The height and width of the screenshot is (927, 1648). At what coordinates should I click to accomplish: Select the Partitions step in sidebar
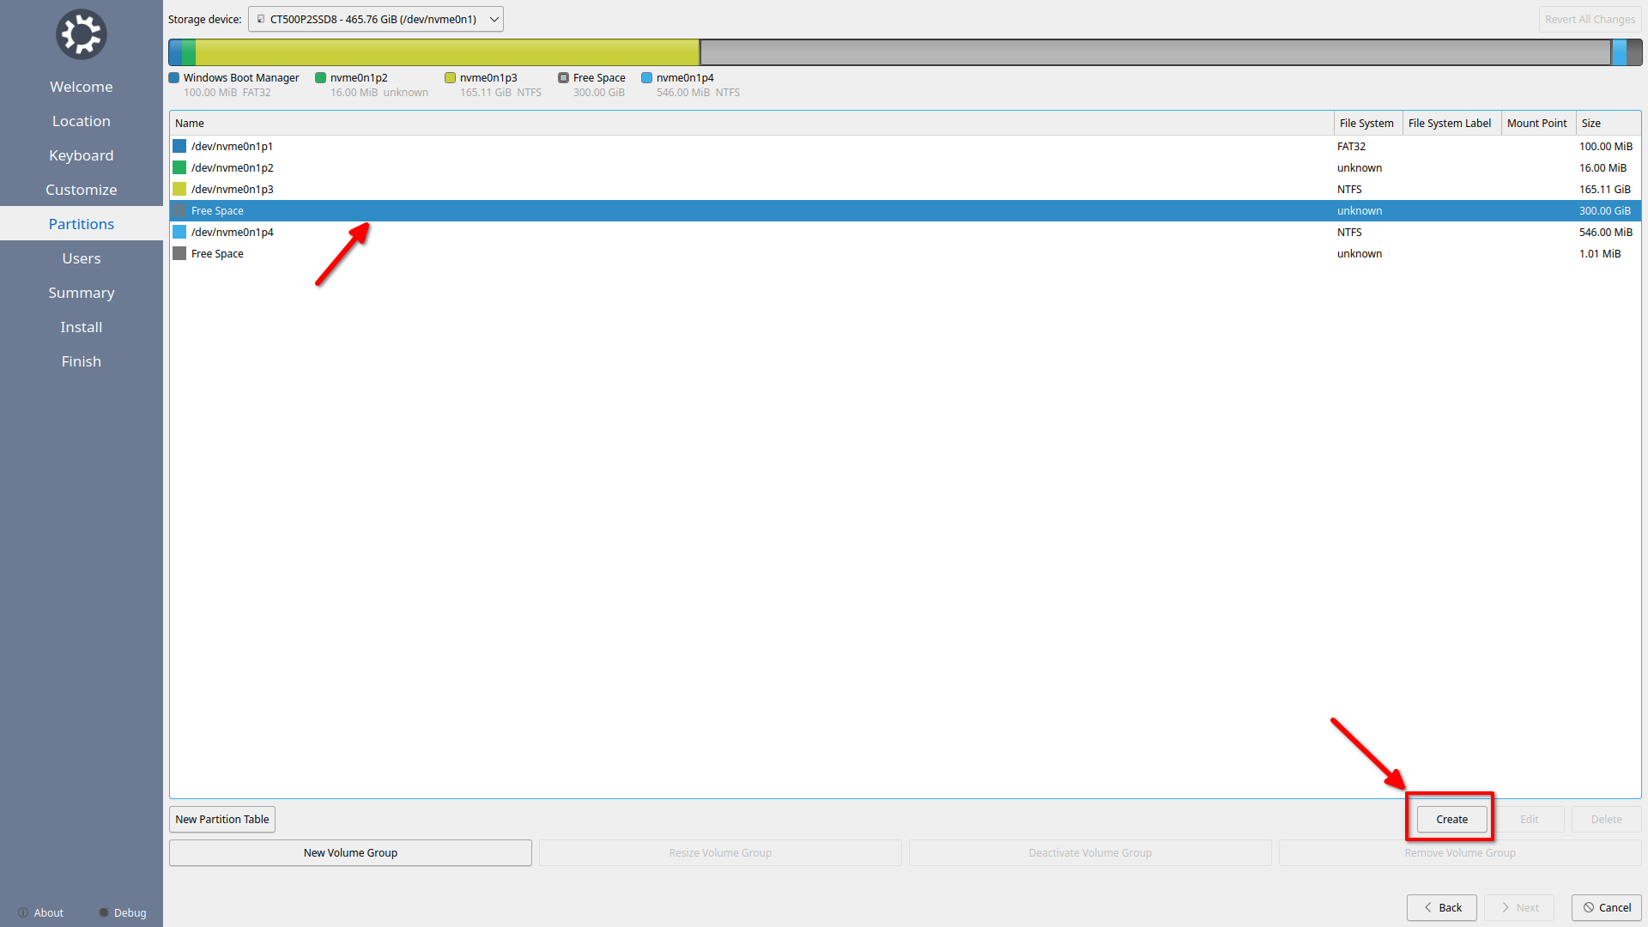[x=81, y=224]
